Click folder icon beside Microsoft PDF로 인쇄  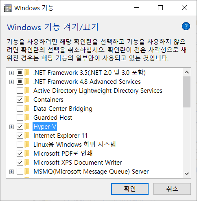[27, 154]
